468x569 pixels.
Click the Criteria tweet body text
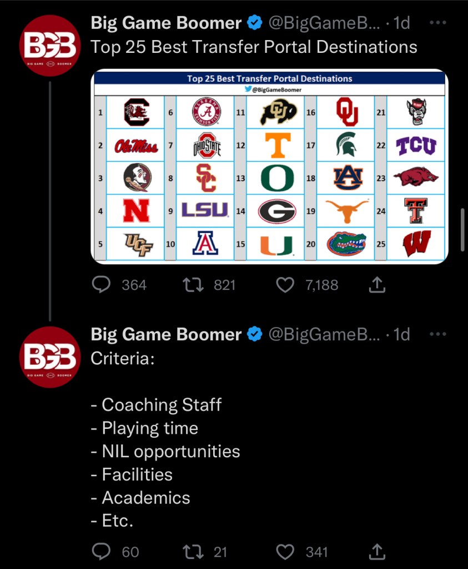pos(165,451)
